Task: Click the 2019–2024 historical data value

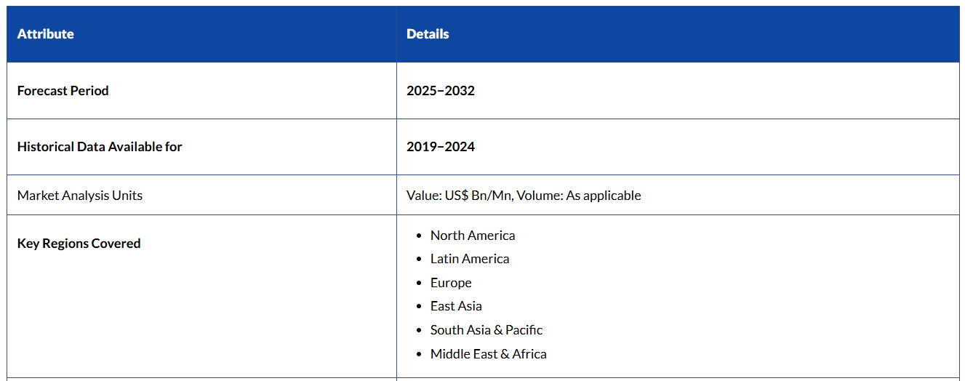Action: 441,147
